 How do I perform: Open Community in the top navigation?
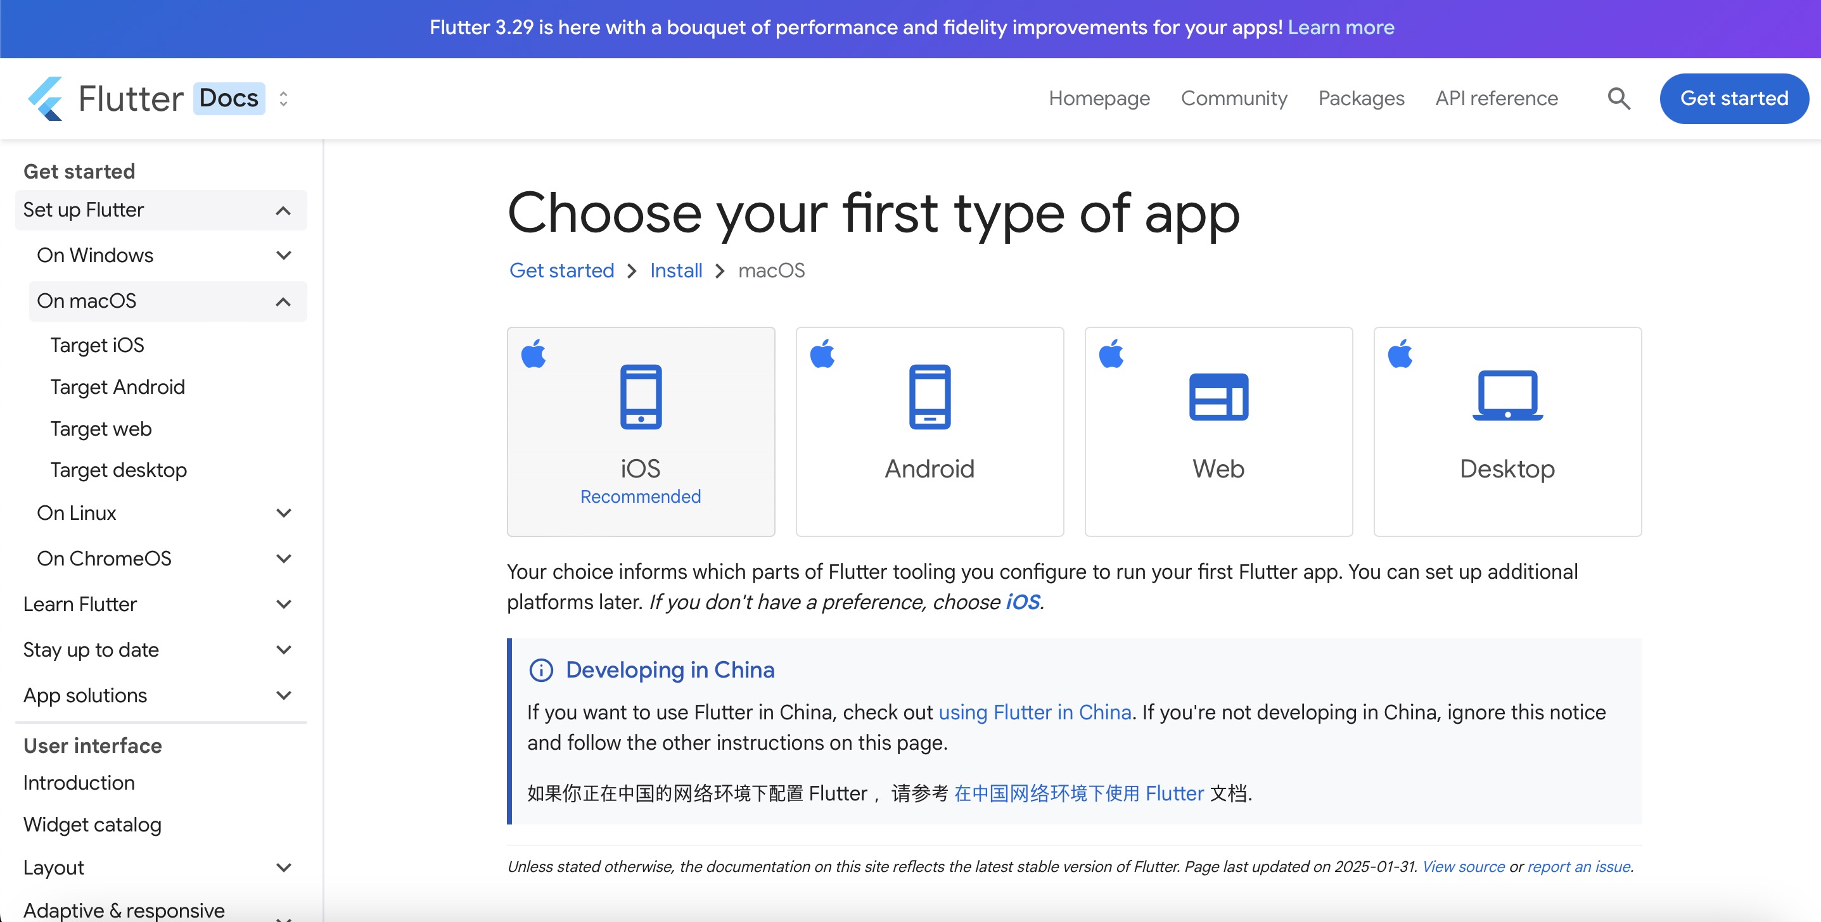[1234, 98]
